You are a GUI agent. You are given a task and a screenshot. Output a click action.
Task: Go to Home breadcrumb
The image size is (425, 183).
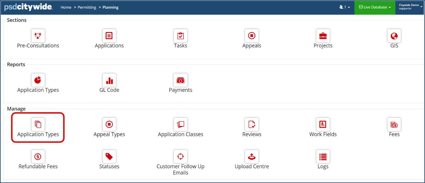tap(66, 7)
